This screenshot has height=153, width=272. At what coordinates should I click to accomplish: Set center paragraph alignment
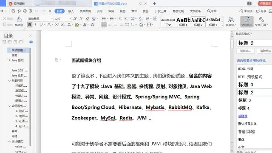[x=110, y=25]
